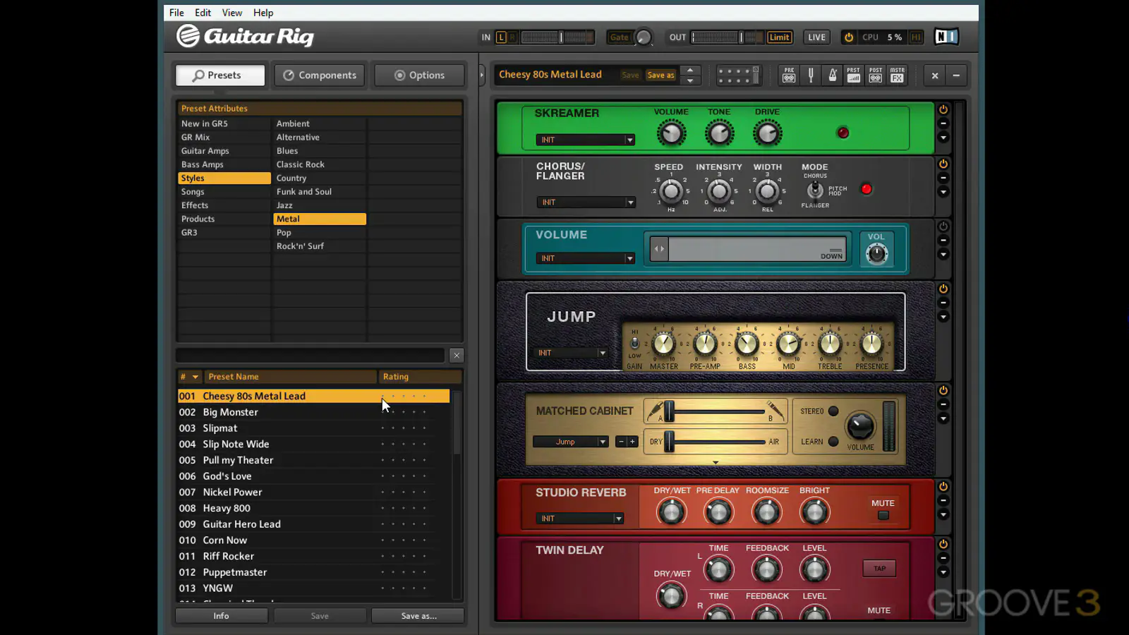Click the Save as... button below the preset list
This screenshot has height=635, width=1129.
tap(418, 616)
